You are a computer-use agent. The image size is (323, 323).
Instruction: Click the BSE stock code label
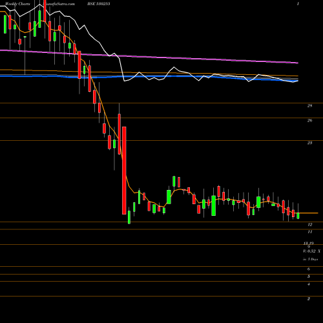[98, 4]
